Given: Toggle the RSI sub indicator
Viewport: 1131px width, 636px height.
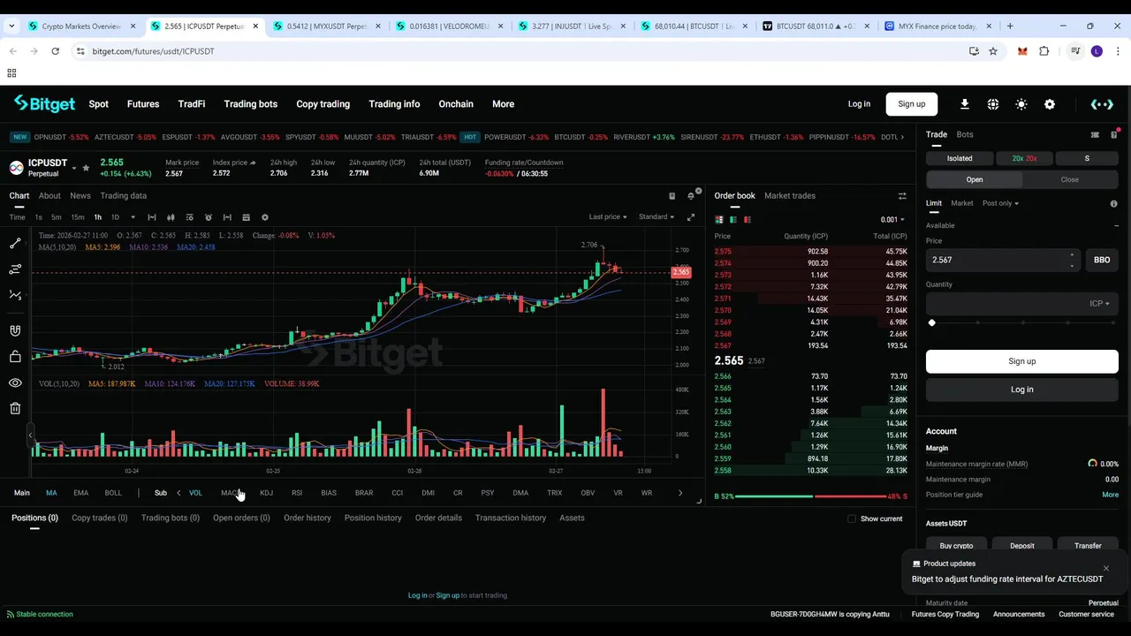Looking at the screenshot, I should (x=297, y=493).
